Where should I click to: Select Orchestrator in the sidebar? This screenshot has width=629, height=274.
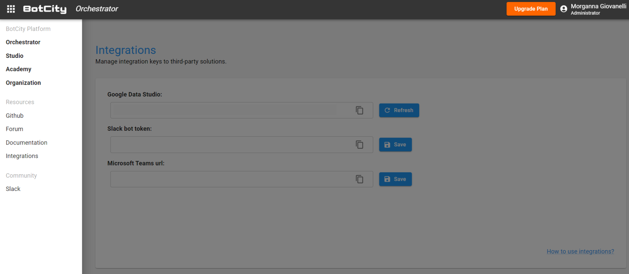point(23,42)
